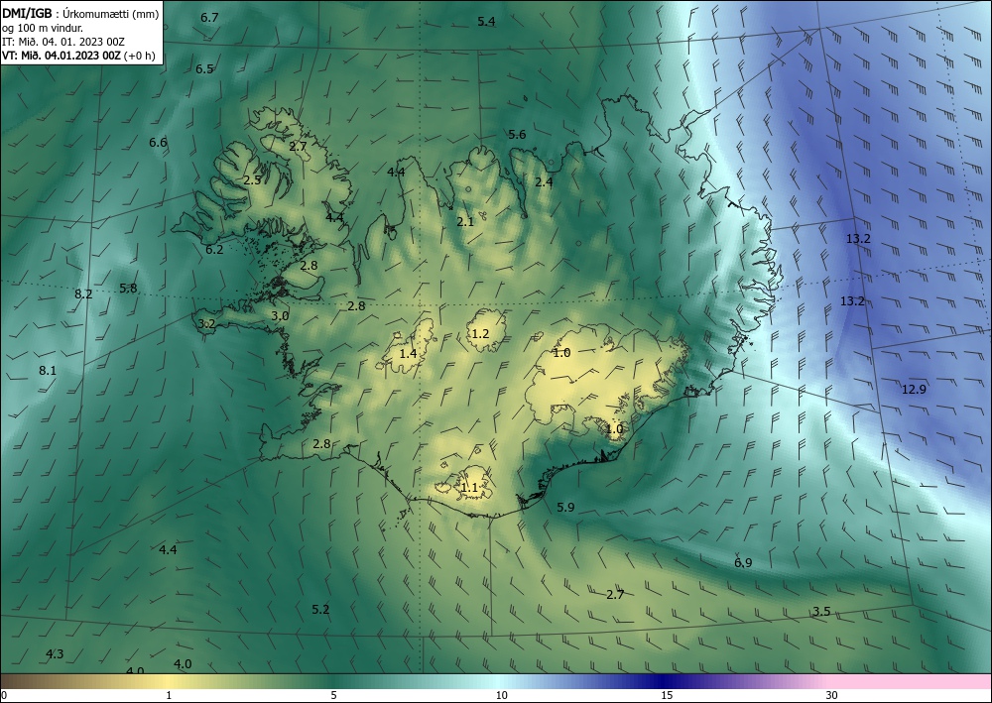
Task: Click the 5.9 value off the south coast
Action: 565,507
